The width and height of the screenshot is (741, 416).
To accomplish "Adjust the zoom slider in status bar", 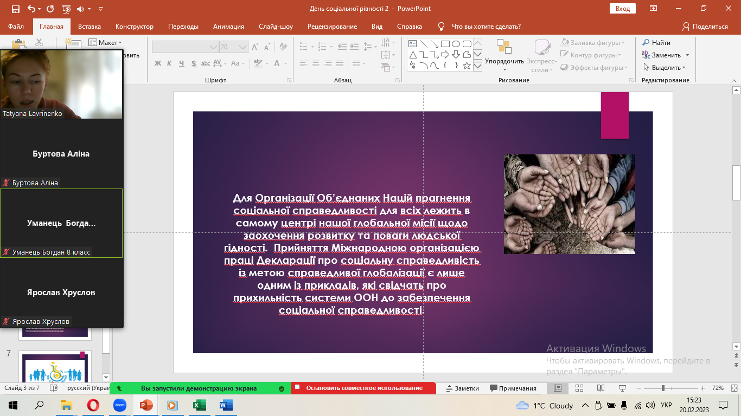I will (663, 388).
